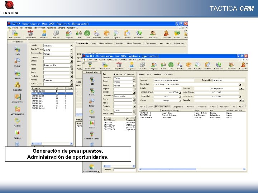The width and height of the screenshot is (258, 193).
Task: Open Facturación in the Presupuestos window toolbar
Action: [153, 34]
